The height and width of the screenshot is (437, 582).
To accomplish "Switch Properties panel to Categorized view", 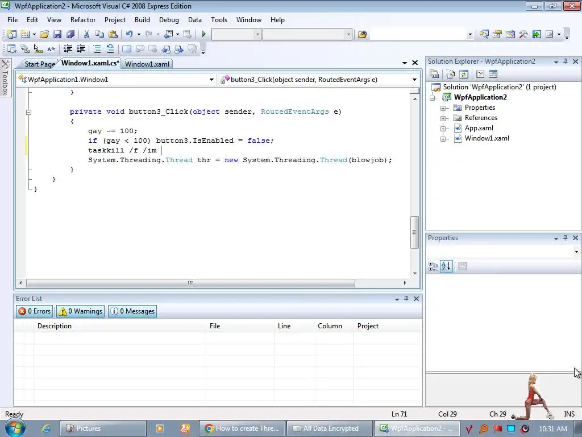I will [x=433, y=266].
